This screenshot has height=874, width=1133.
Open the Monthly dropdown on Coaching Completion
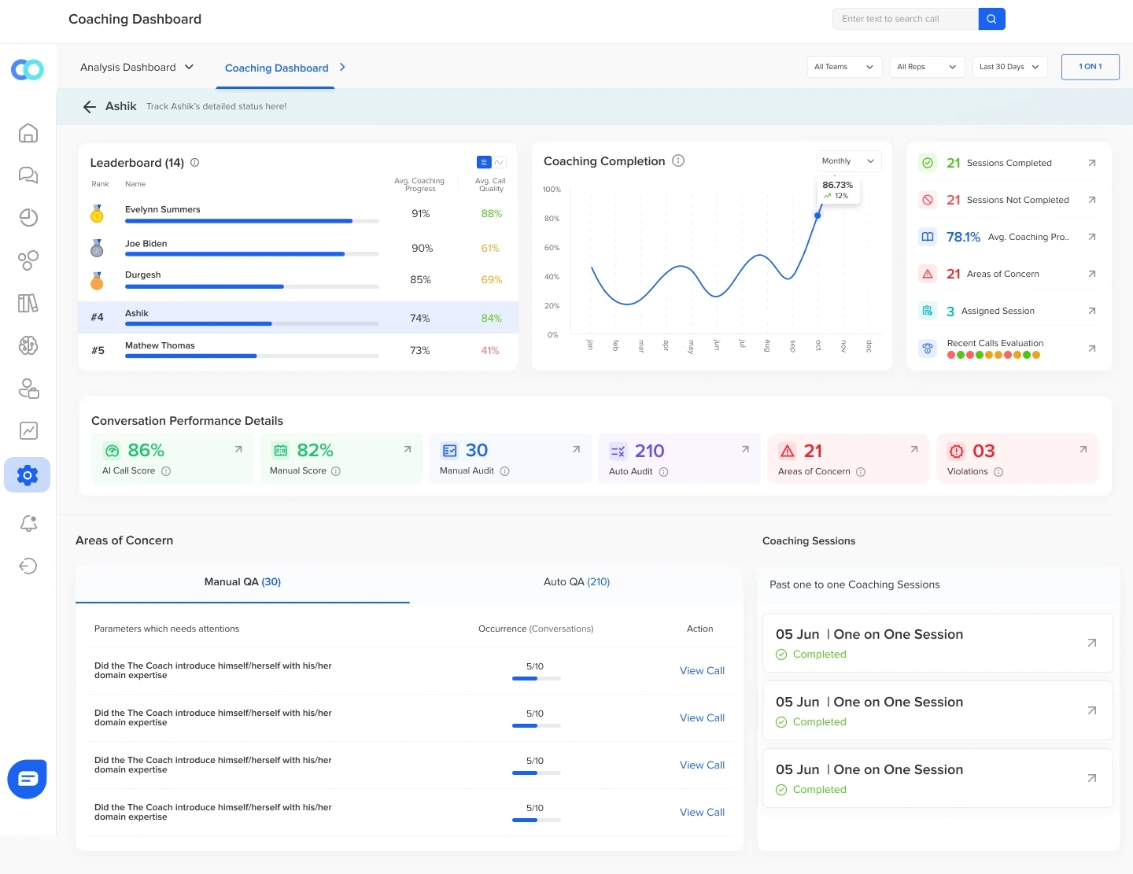pos(848,160)
